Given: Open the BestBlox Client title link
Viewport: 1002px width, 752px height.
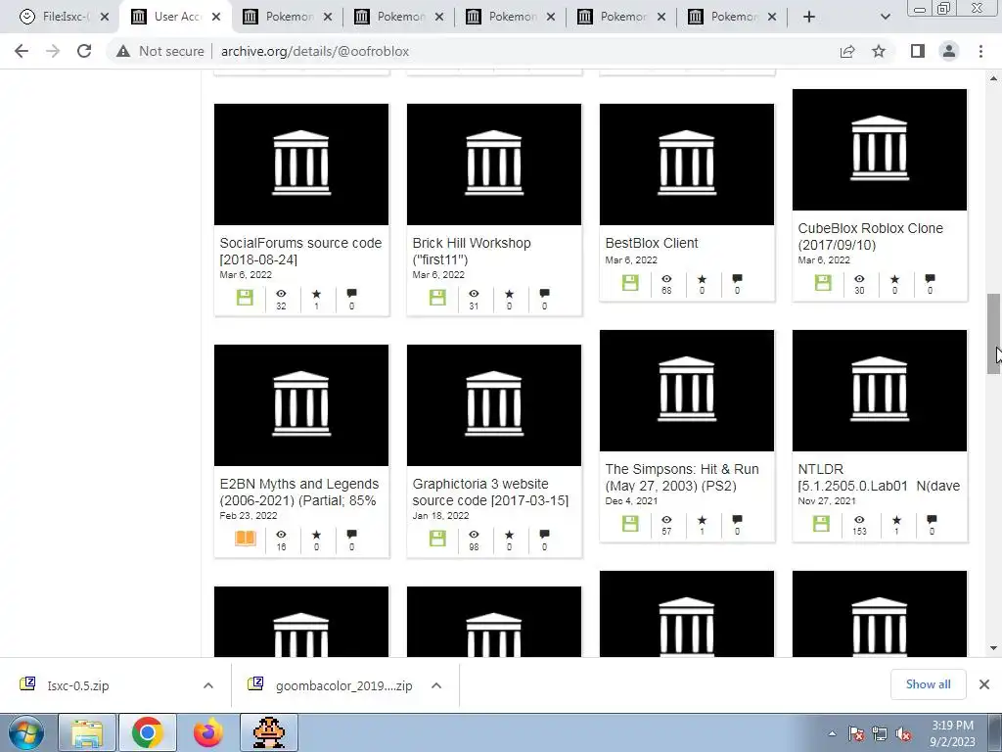Looking at the screenshot, I should coord(651,243).
